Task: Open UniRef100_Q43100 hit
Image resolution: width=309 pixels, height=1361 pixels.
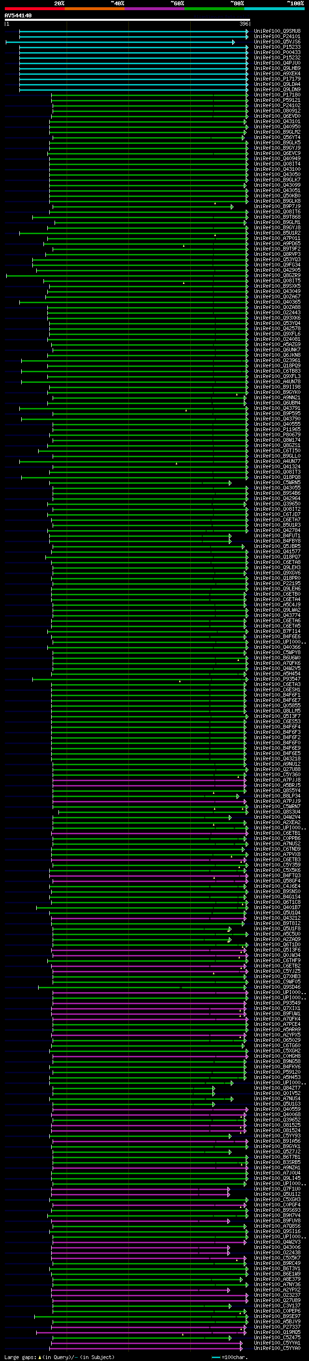Action: point(277,169)
